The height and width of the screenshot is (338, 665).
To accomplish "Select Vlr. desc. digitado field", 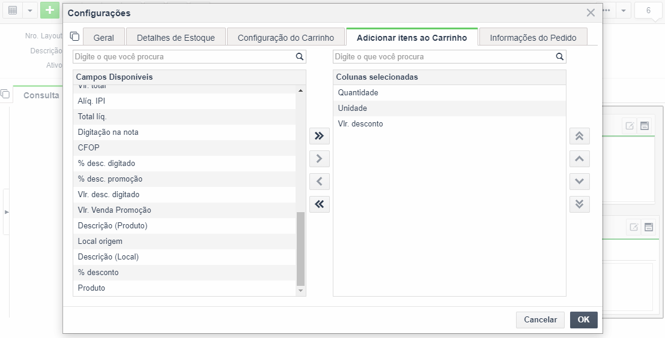I will coord(184,195).
